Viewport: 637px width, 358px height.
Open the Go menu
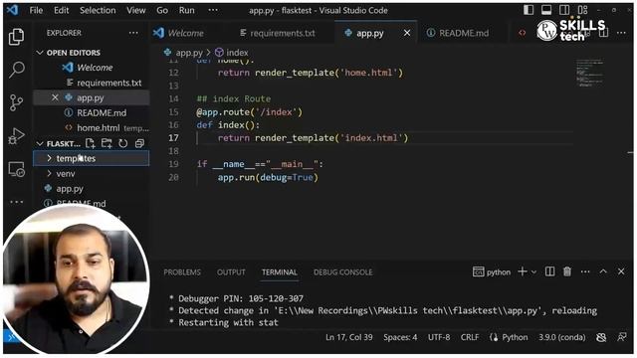[x=162, y=10]
